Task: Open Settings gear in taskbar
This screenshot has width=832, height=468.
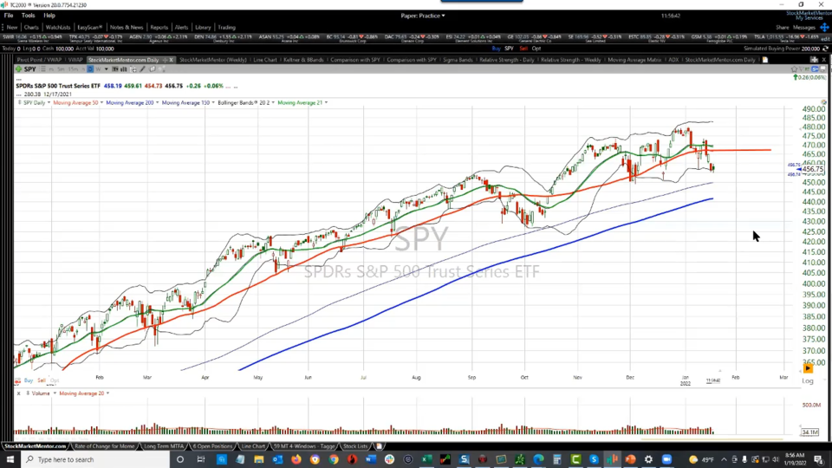Action: pyautogui.click(x=648, y=459)
